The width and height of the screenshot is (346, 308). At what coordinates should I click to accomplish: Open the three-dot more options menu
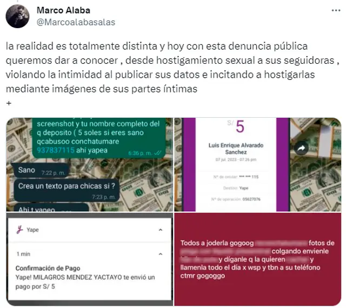[x=336, y=10]
